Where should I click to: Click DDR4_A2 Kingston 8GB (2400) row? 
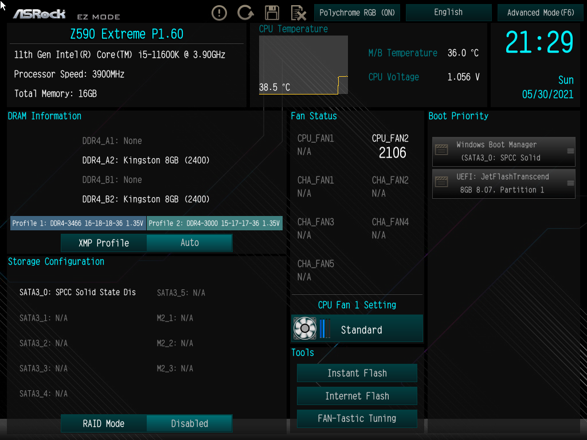(x=146, y=160)
